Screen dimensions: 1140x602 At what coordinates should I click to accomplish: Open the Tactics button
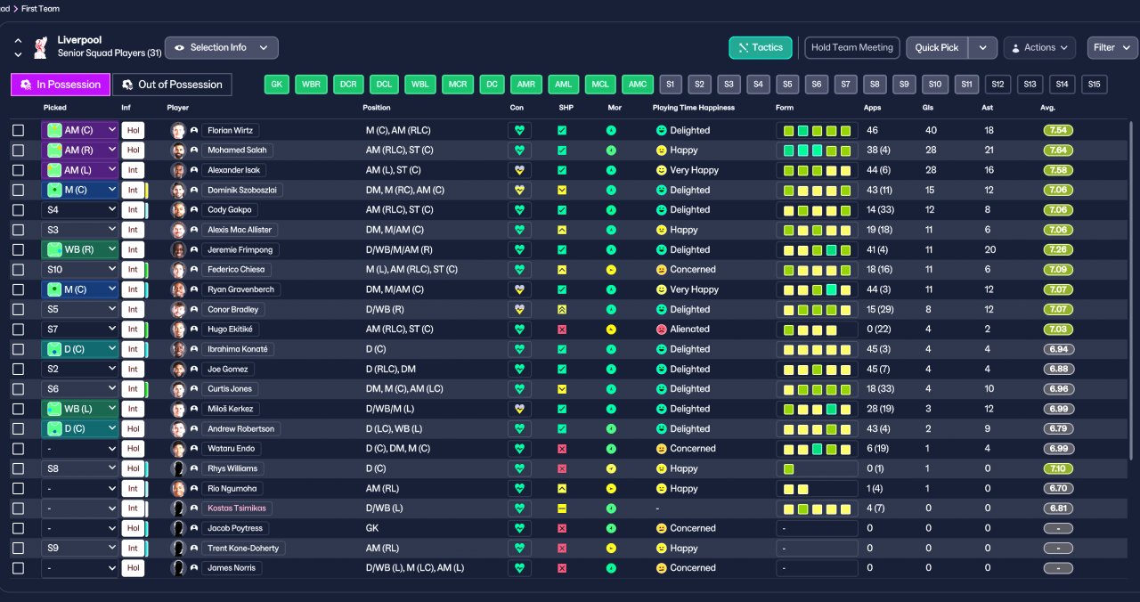click(761, 48)
